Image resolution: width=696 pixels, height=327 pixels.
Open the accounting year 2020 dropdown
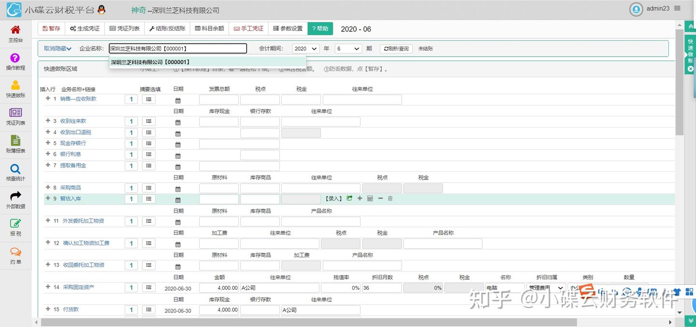[306, 48]
